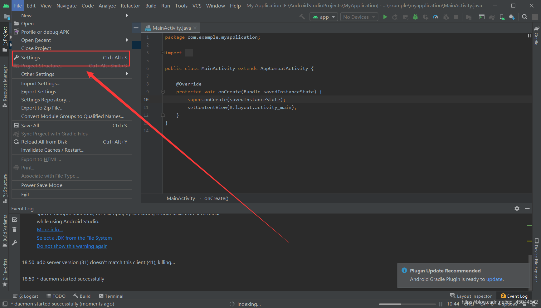The image size is (541, 308).
Task: Pause background indexing with the pause icon
Action: pos(441,304)
